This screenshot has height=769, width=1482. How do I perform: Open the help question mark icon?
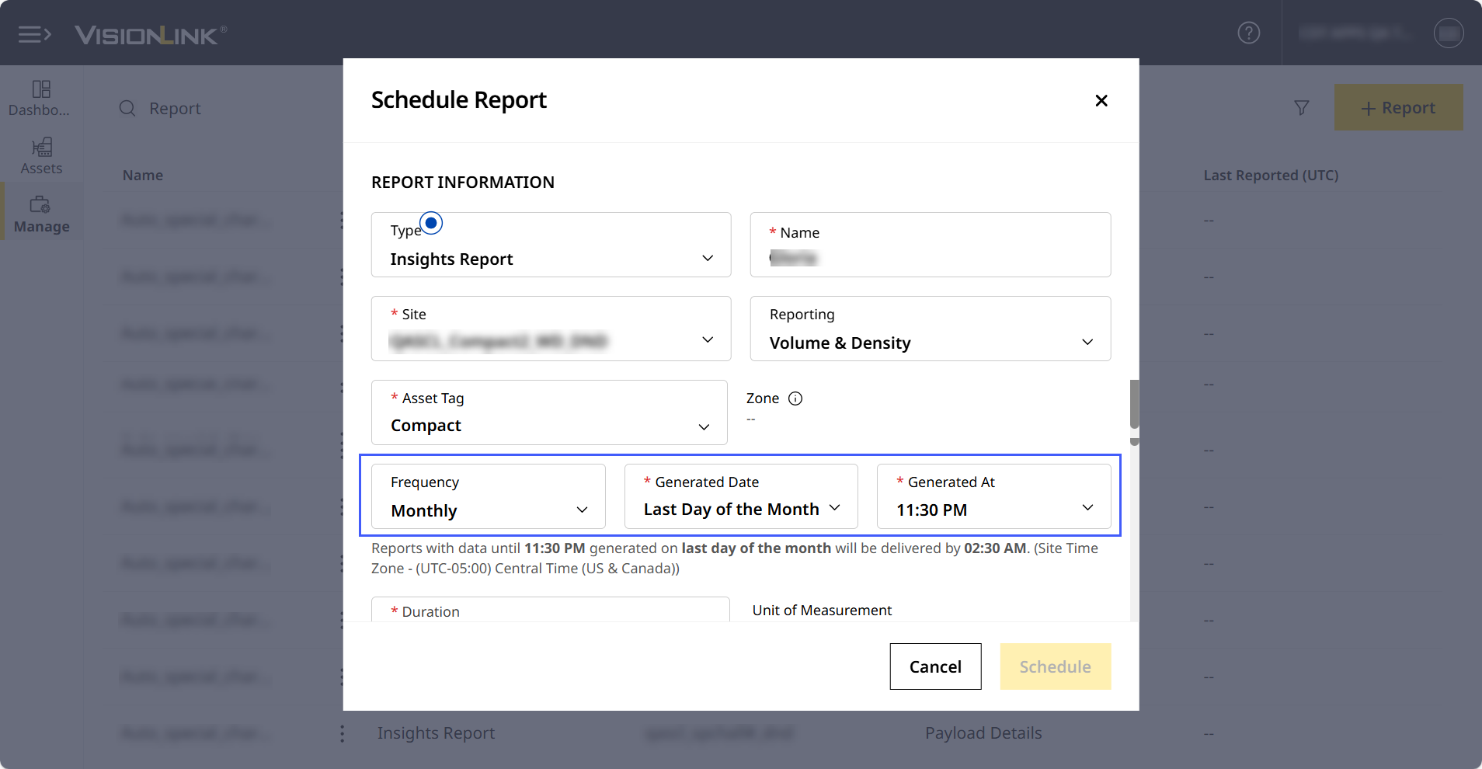coord(1248,33)
